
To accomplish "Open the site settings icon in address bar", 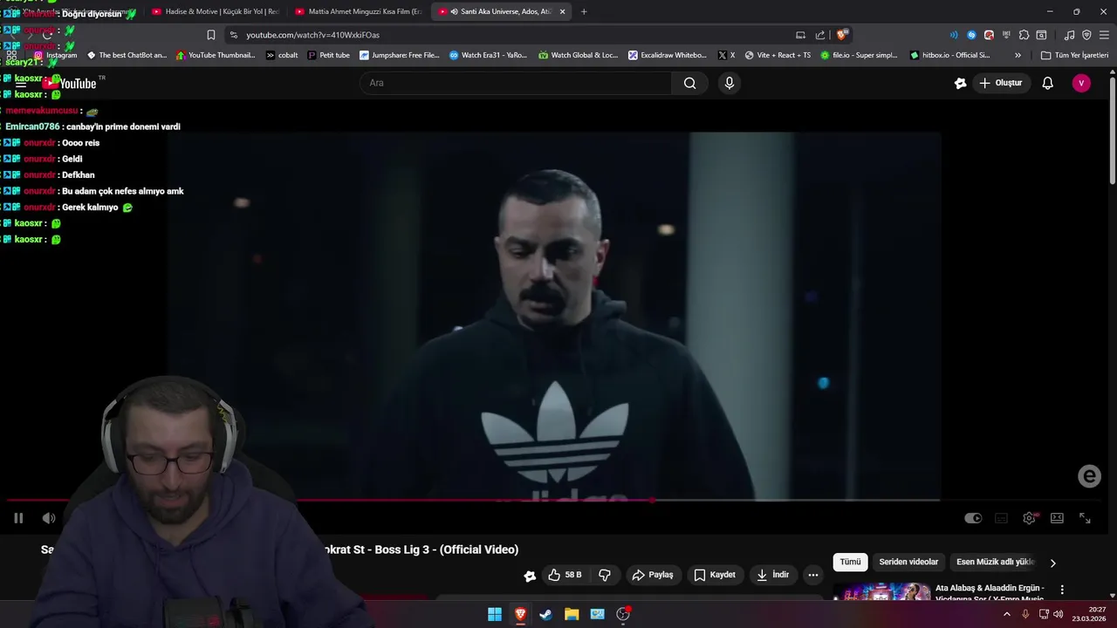I will 233,35.
